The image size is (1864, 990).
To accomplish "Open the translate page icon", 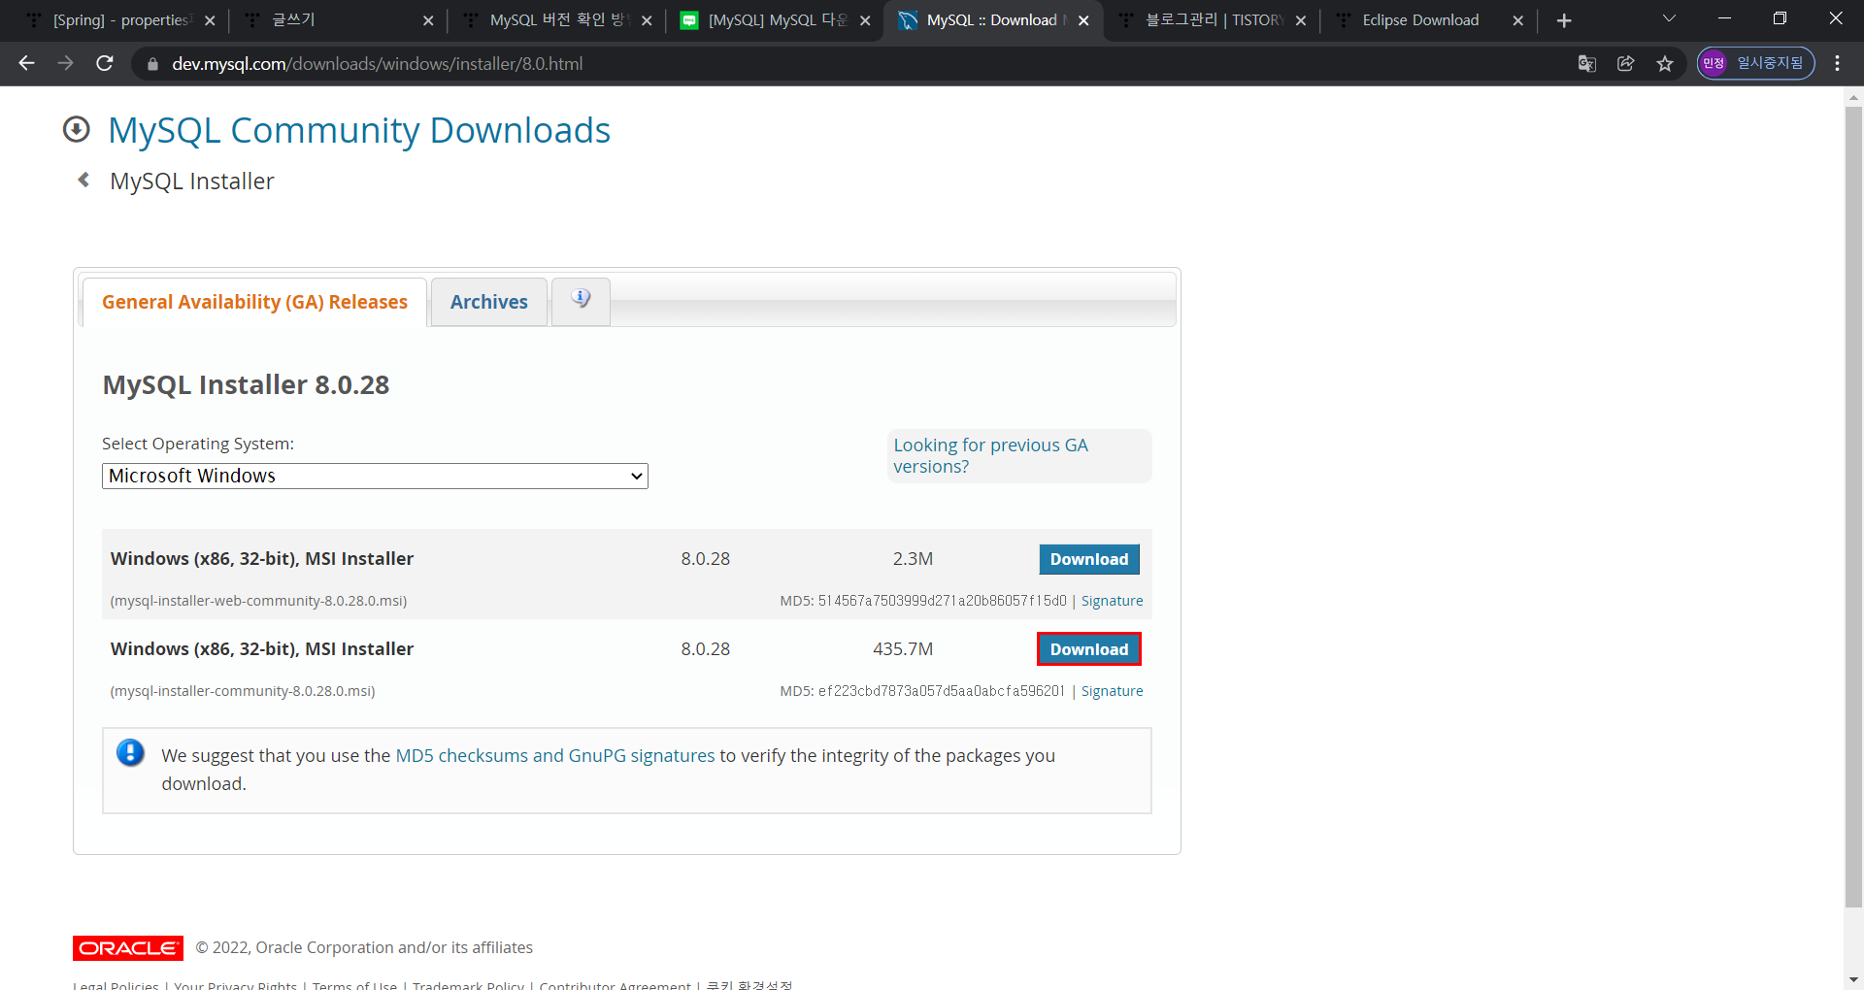I will click(1587, 63).
